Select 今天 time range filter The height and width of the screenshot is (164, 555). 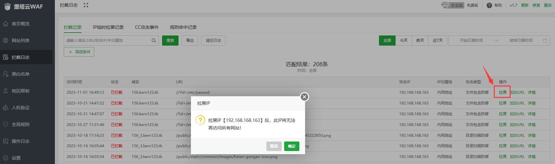pos(403,41)
